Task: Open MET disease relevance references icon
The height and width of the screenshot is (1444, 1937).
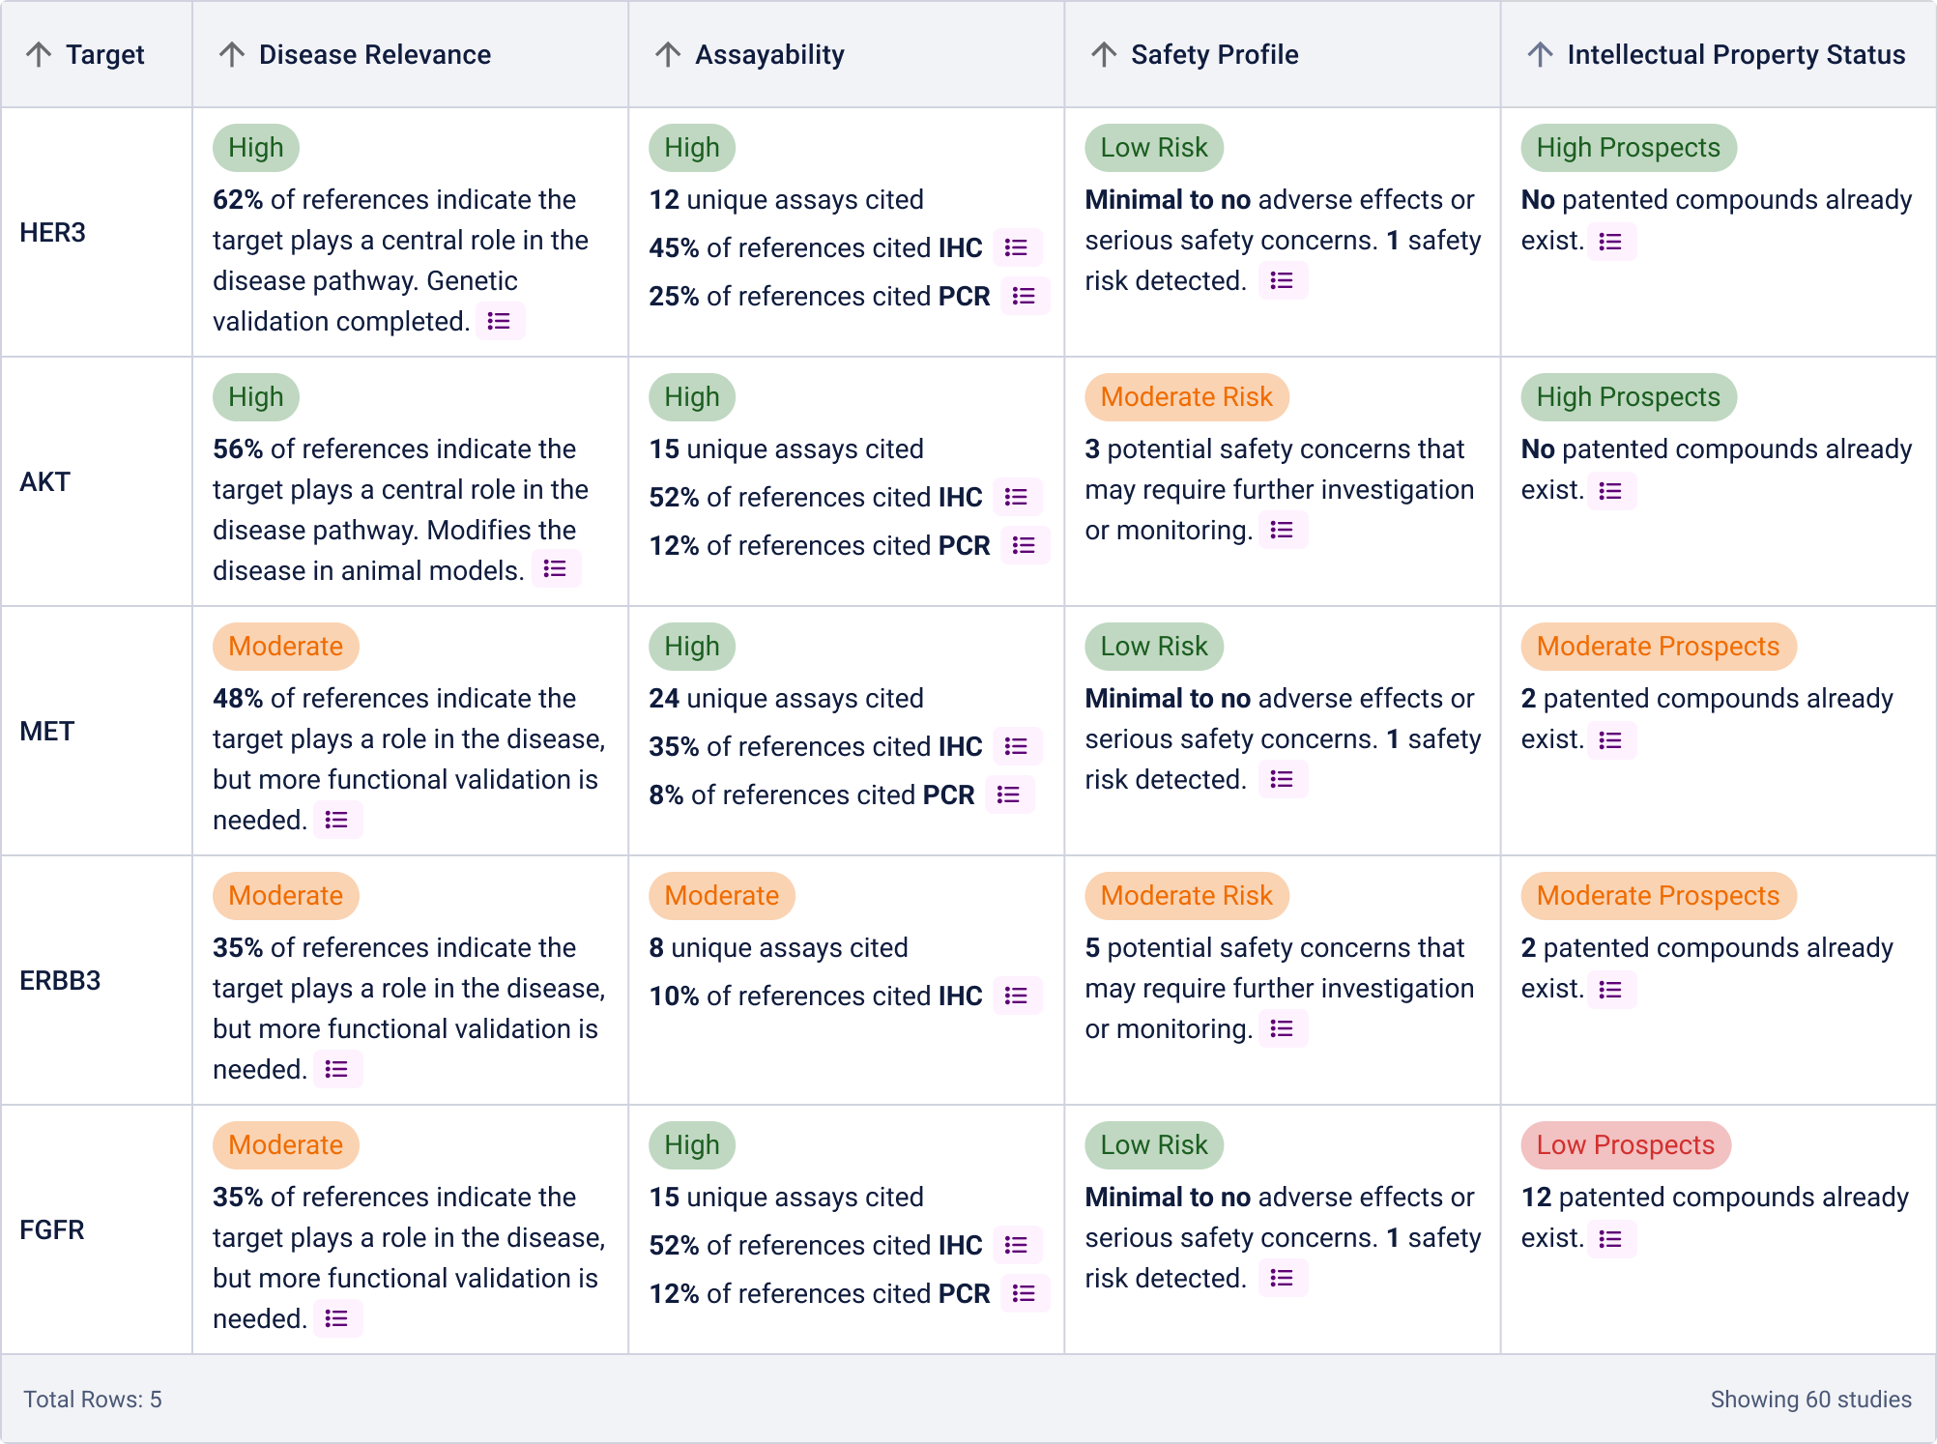Action: 337,820
